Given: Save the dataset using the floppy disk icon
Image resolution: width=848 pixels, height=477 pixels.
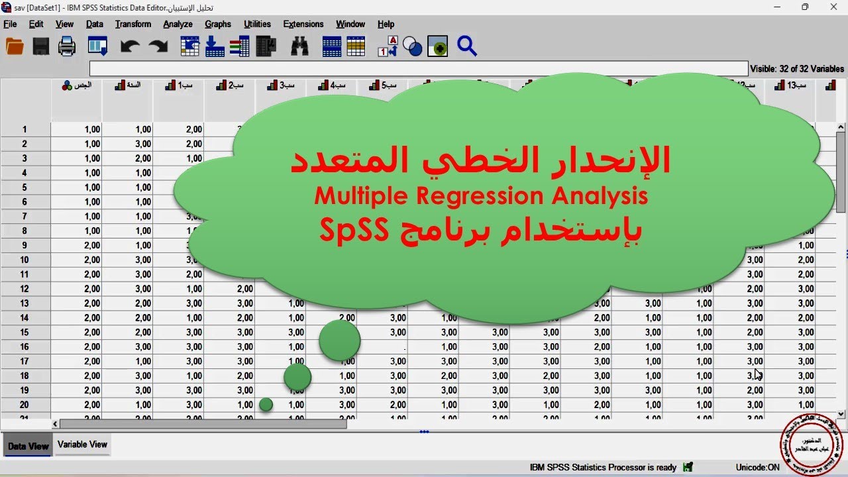Looking at the screenshot, I should pyautogui.click(x=41, y=46).
